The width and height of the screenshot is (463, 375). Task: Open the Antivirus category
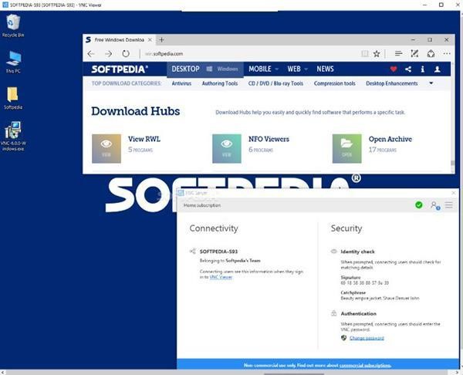coord(181,83)
